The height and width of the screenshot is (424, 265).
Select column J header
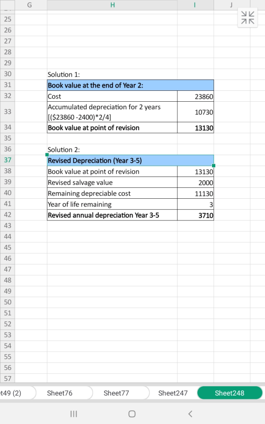(232, 5)
